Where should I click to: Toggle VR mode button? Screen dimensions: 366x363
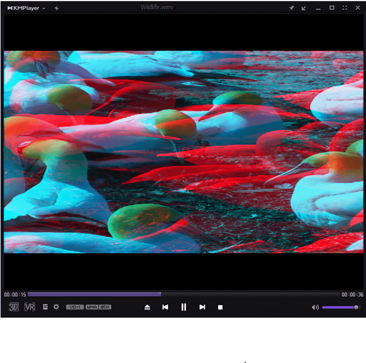click(x=30, y=307)
